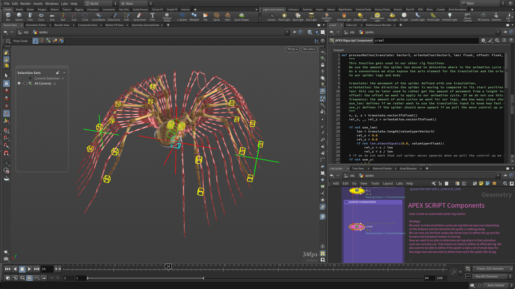This screenshot has height=289, width=515.
Task: Add a Point Light from the shelf
Action: 284,17
